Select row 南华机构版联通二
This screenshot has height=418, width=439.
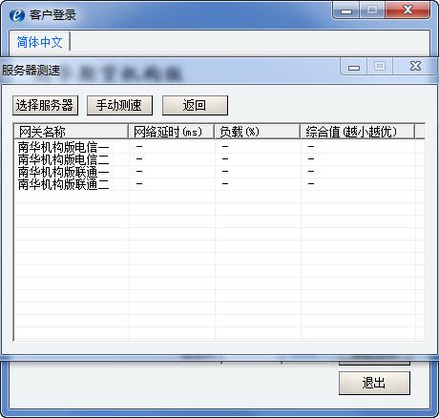[219, 184]
